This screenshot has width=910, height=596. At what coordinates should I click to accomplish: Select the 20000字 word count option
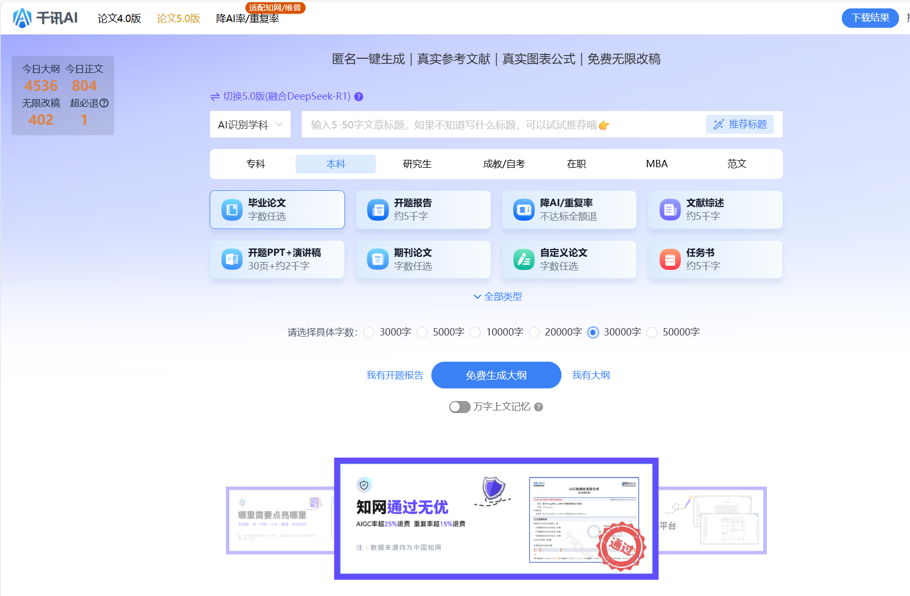534,332
